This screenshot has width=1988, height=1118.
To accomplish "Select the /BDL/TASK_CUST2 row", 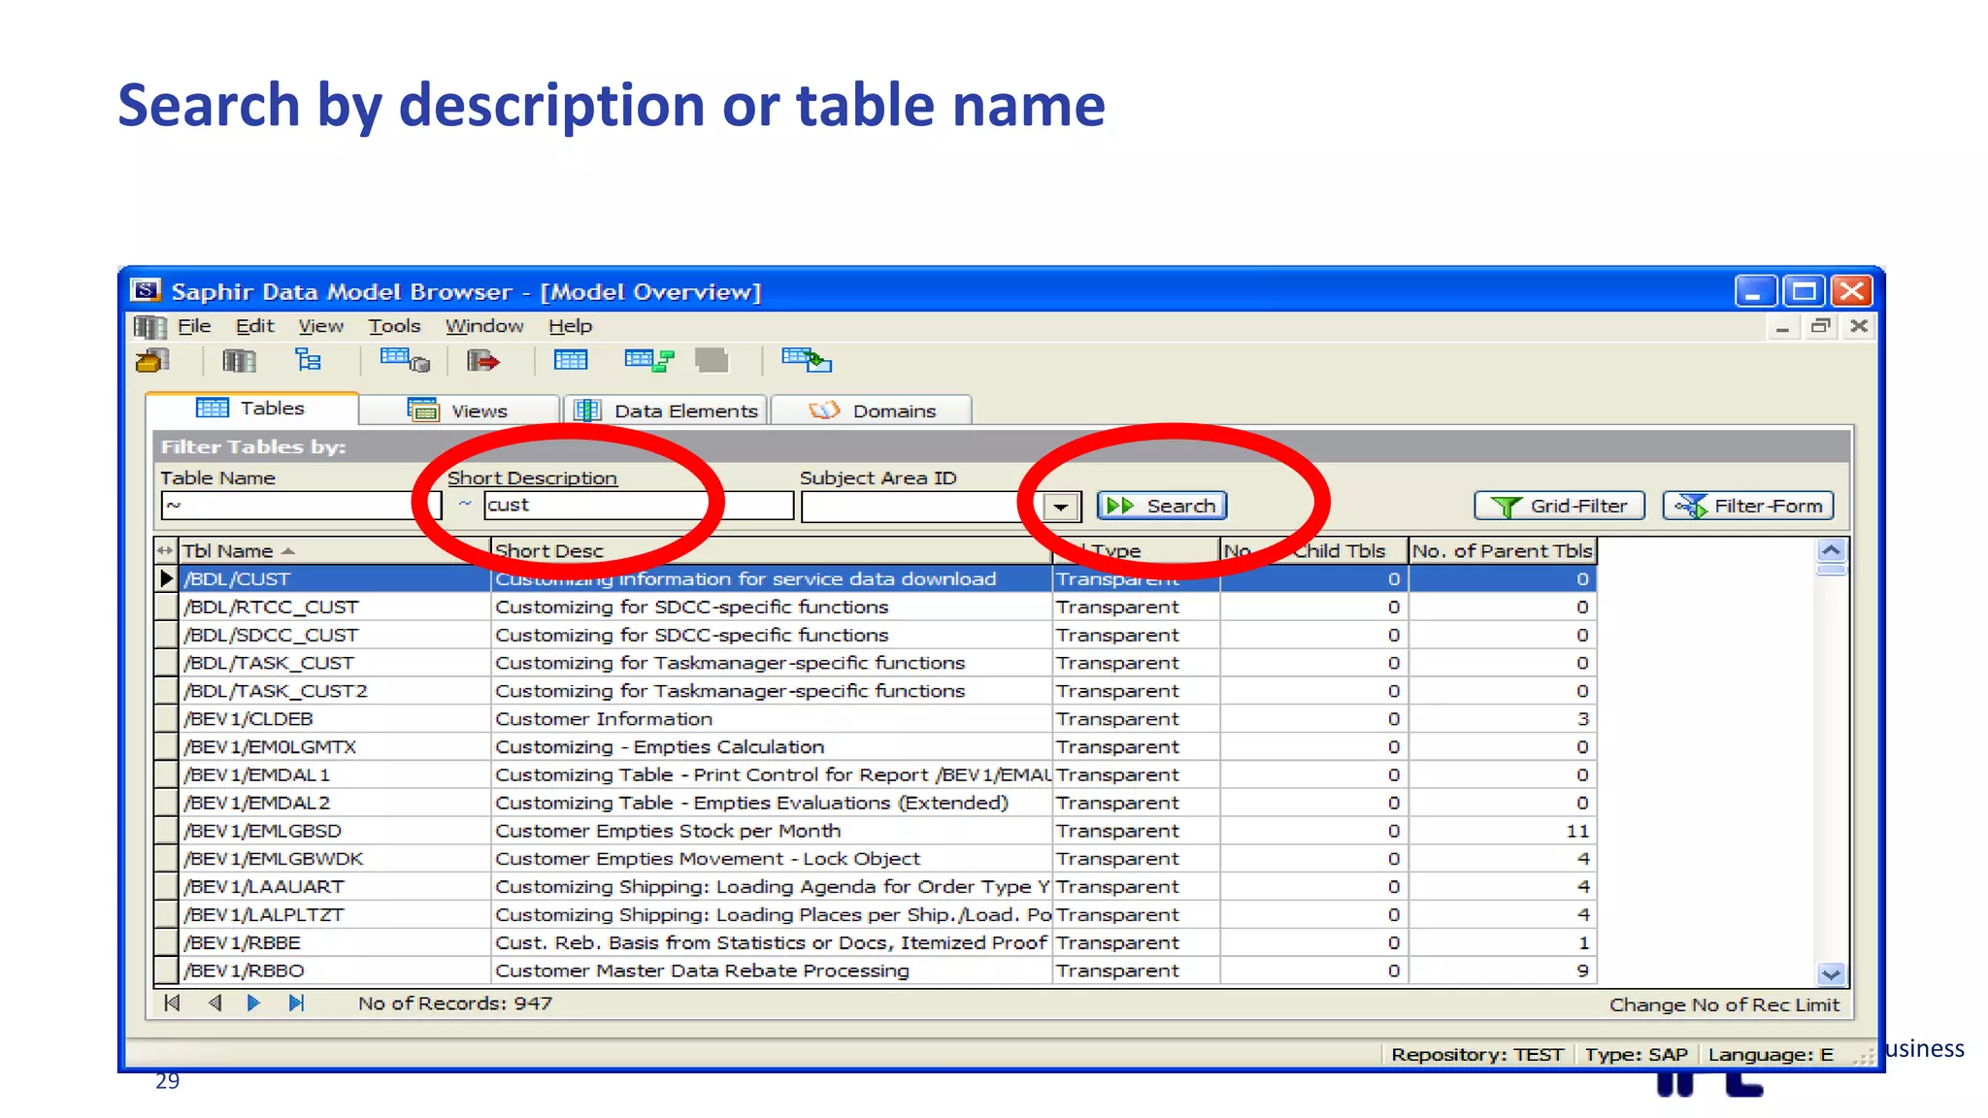I will click(x=875, y=691).
